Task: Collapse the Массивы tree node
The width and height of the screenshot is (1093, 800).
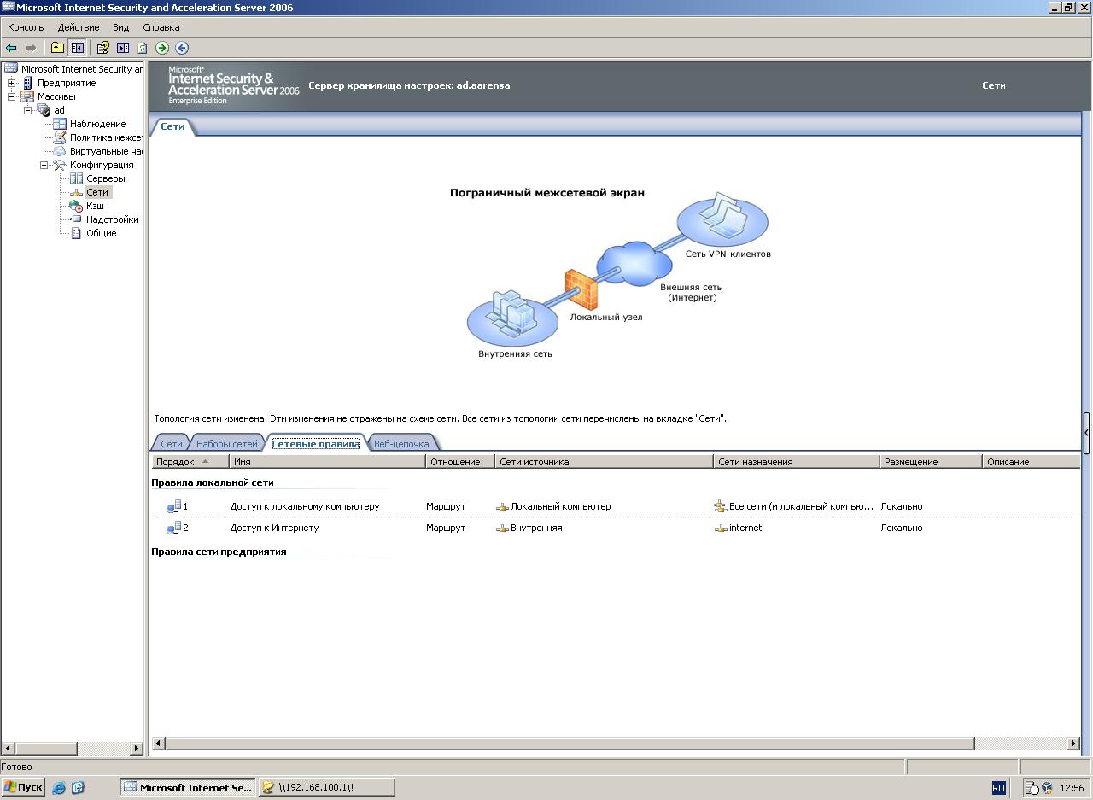Action: click(12, 96)
